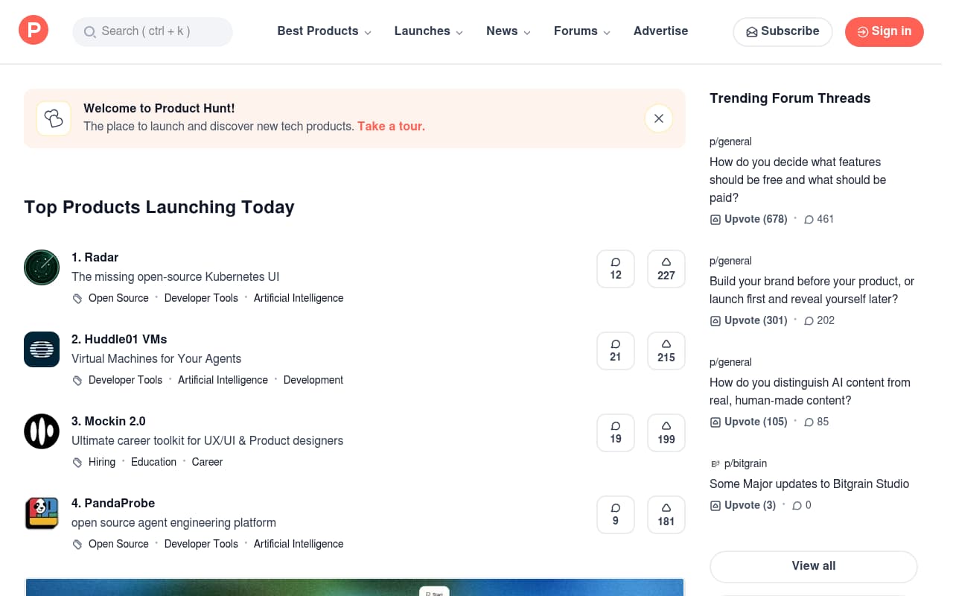Expand the Best Products menu
Viewport: 953px width, 596px height.
[324, 31]
